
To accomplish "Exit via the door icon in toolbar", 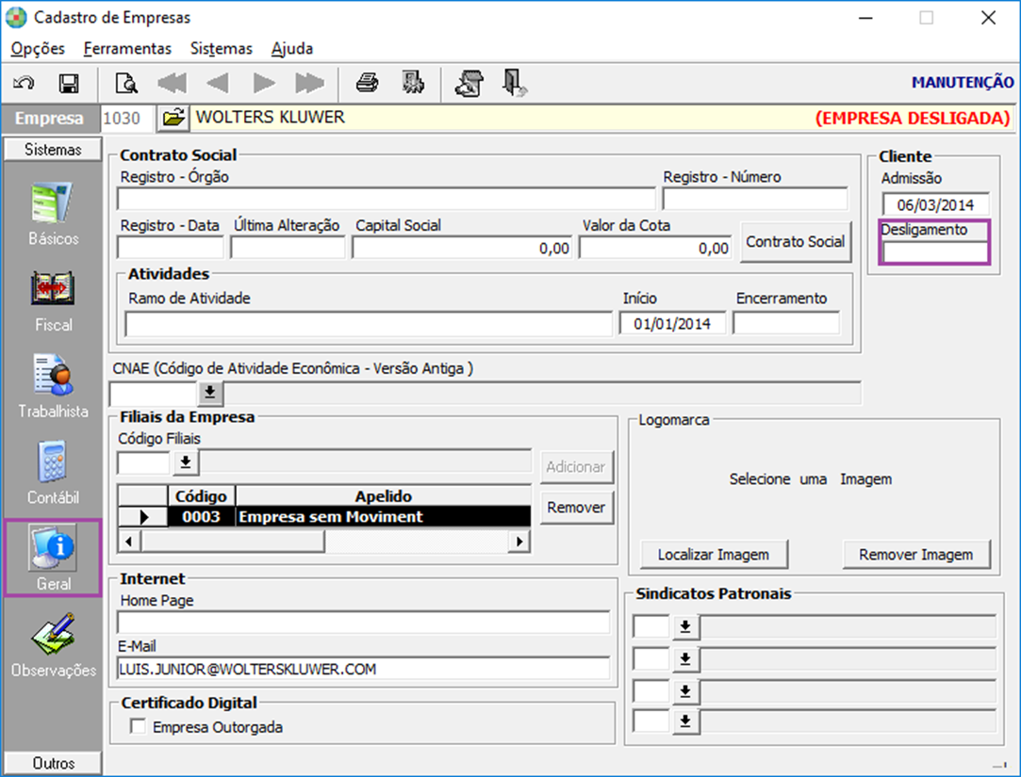I will point(515,83).
